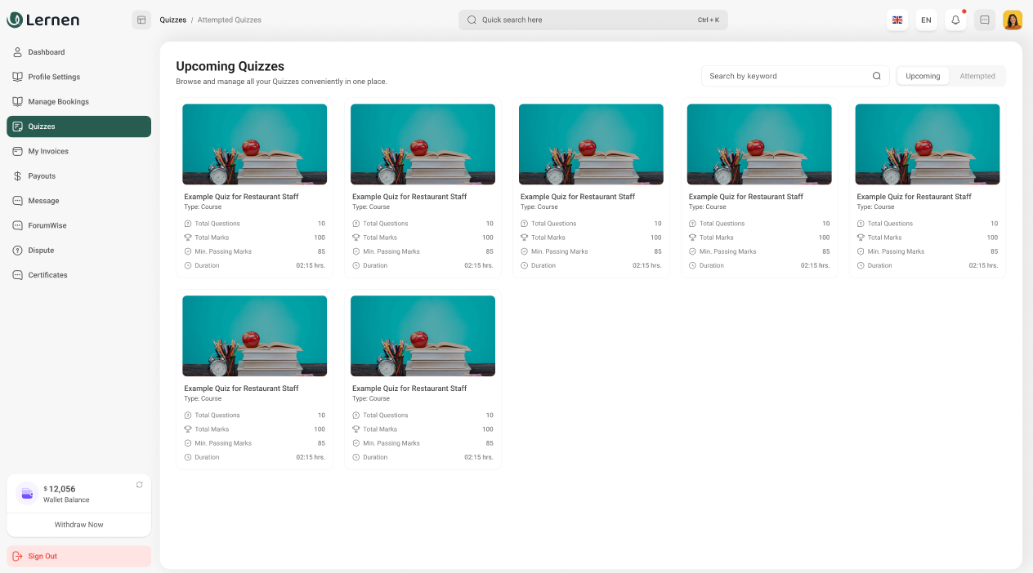Open Certificates in the sidebar
This screenshot has width=1033, height=573.
click(x=47, y=275)
